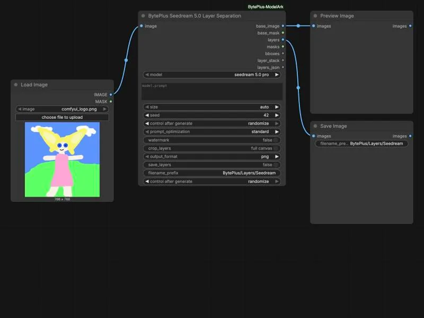Decrease the seed value with left arrow
The width and height of the screenshot is (424, 318).
point(147,115)
